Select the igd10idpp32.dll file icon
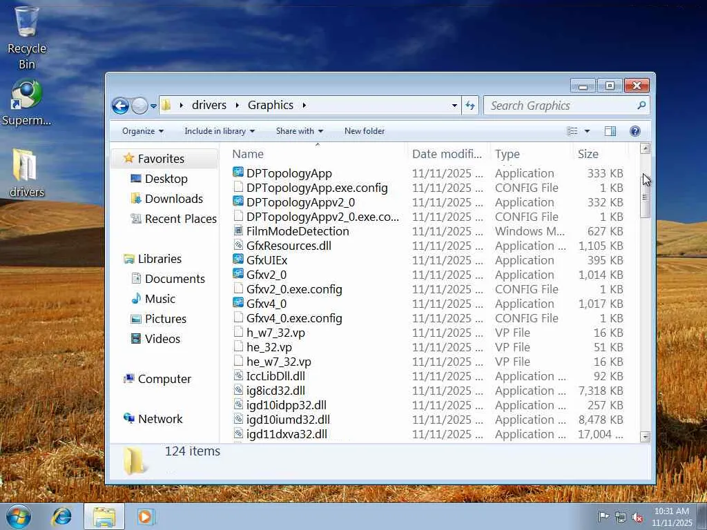The image size is (707, 530). pos(238,404)
